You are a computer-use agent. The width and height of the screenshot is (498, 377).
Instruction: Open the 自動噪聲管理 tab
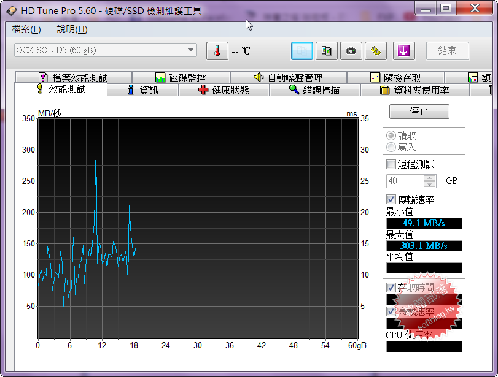289,78
